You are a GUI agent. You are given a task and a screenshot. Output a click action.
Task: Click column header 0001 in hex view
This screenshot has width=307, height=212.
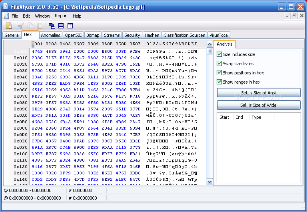37,44
